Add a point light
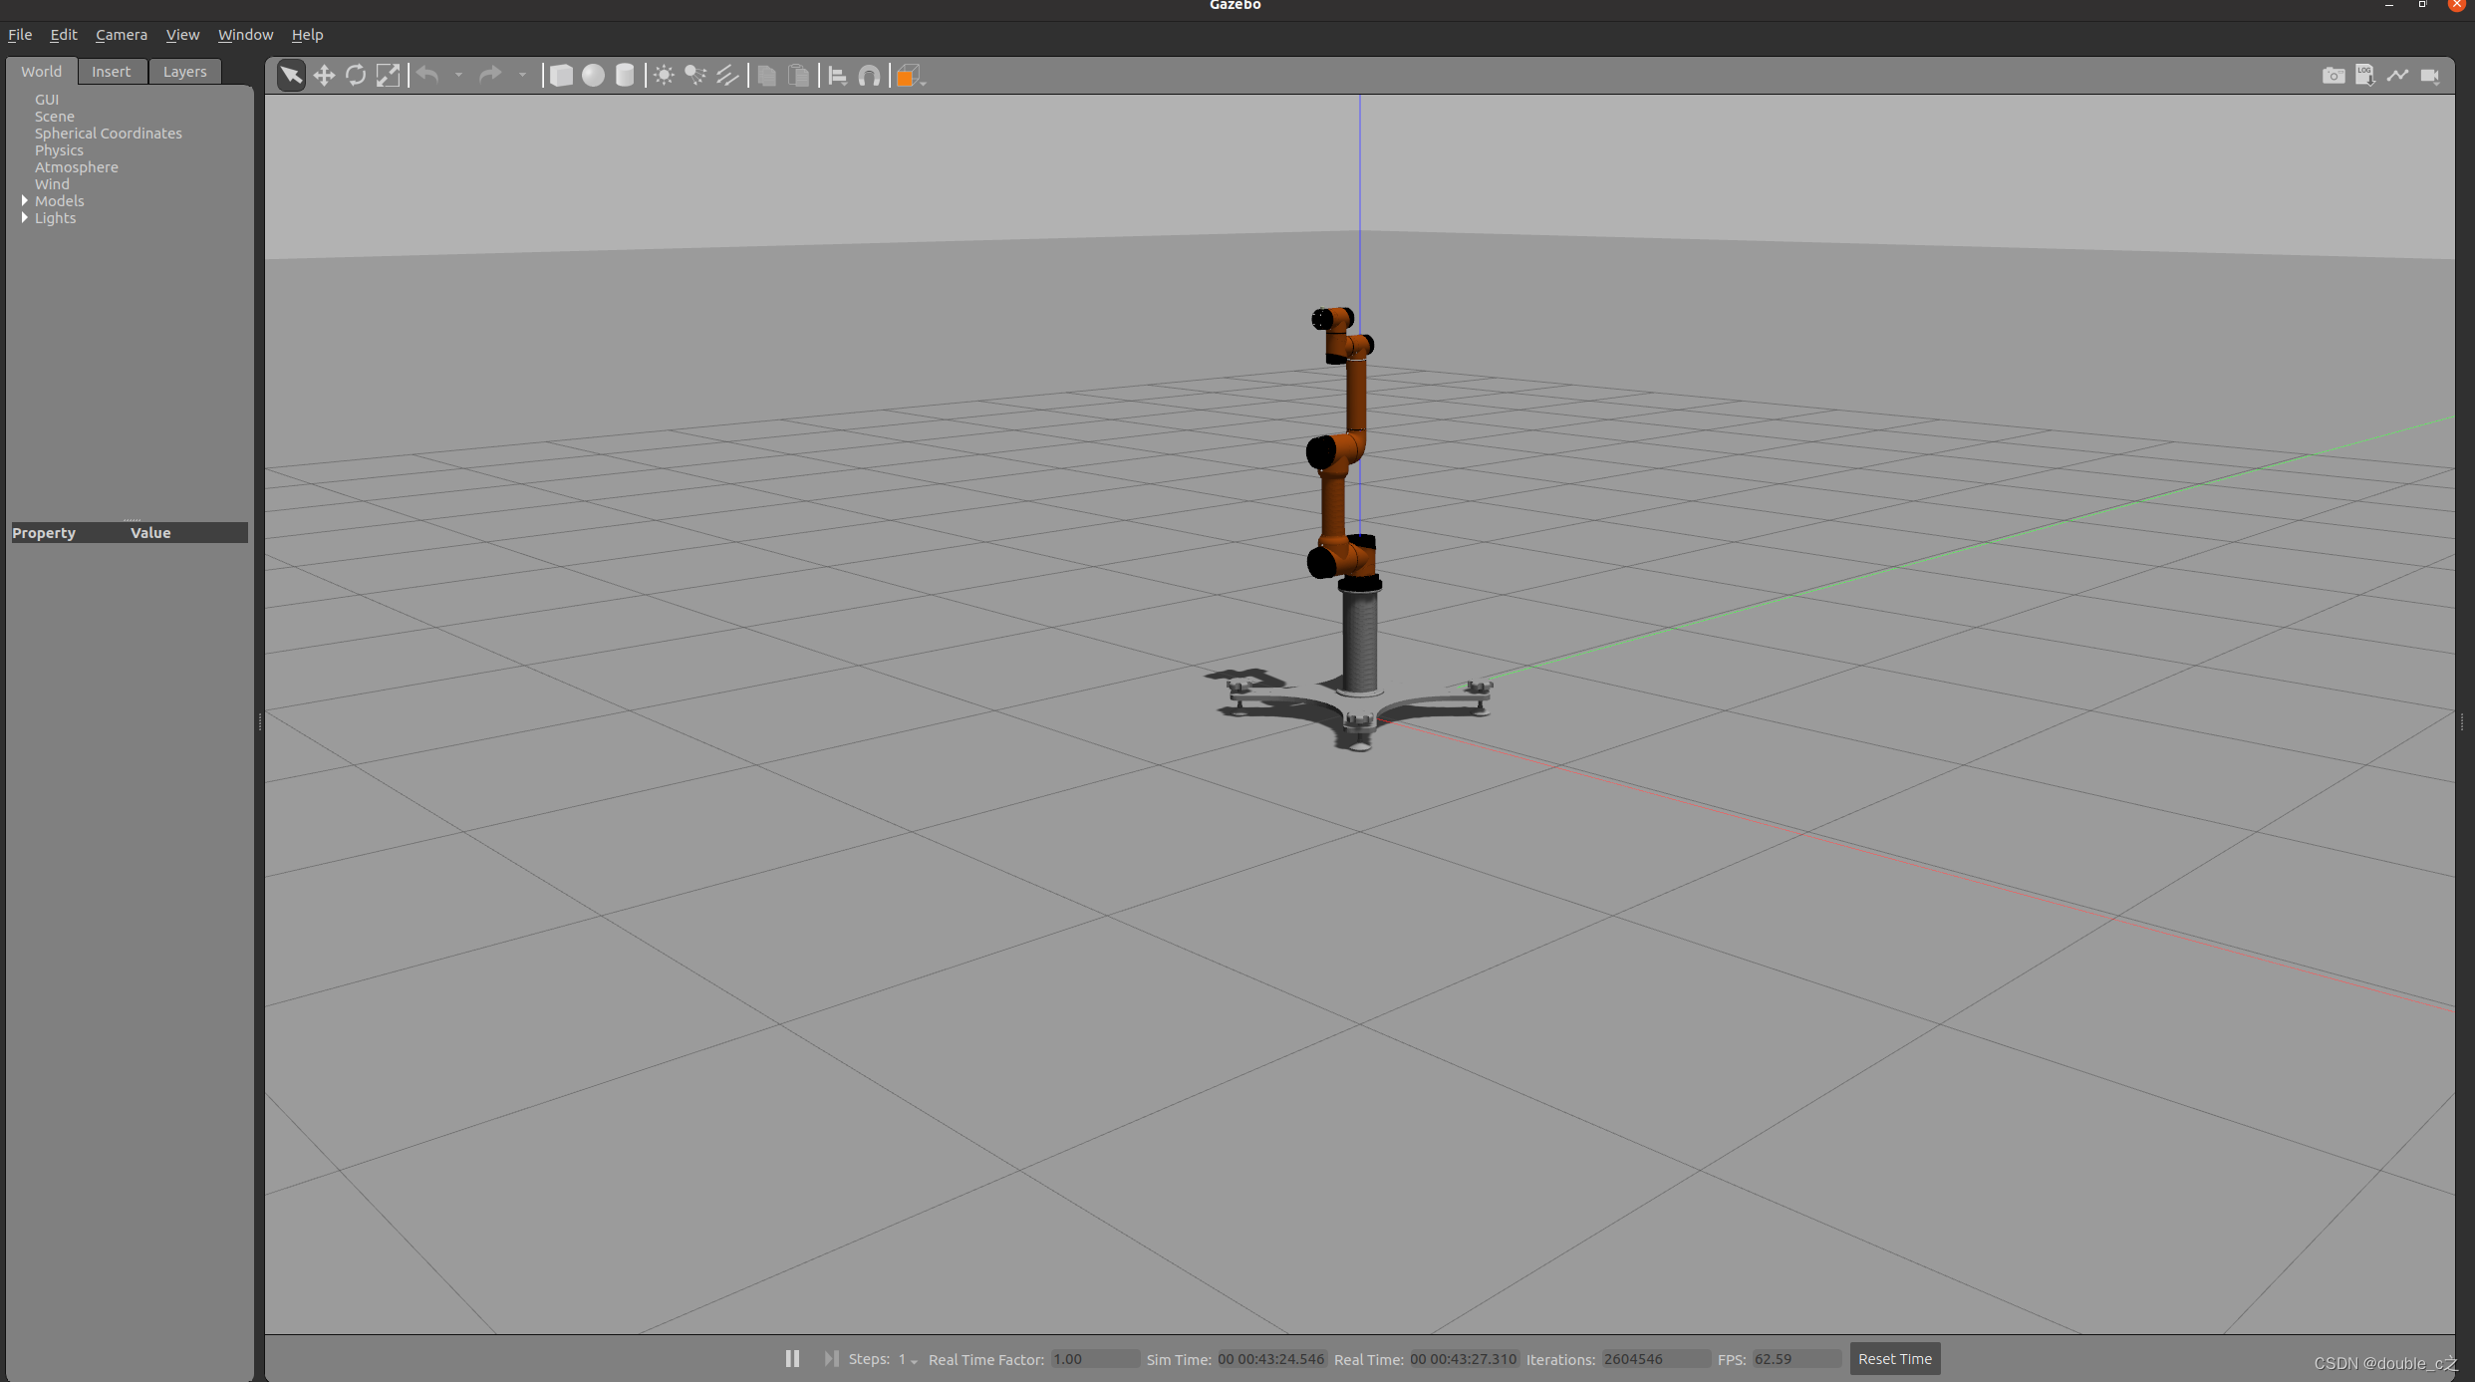This screenshot has width=2475, height=1382. click(x=664, y=76)
